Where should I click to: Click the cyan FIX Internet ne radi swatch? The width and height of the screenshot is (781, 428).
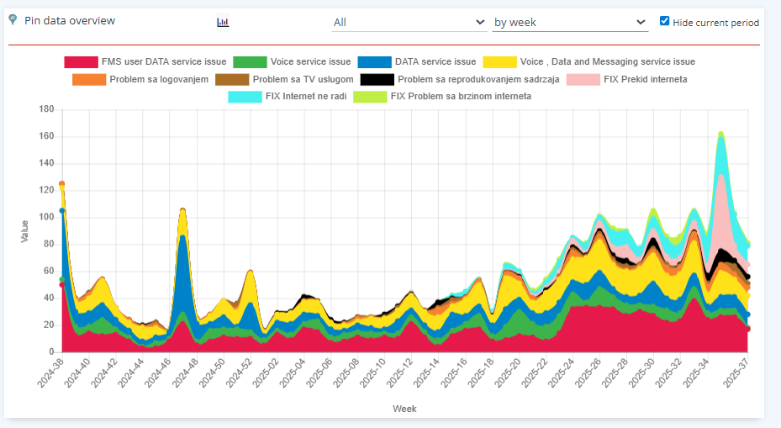245,97
